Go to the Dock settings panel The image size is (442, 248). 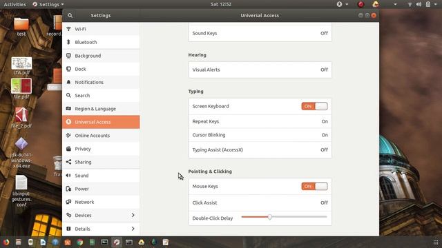click(101, 69)
